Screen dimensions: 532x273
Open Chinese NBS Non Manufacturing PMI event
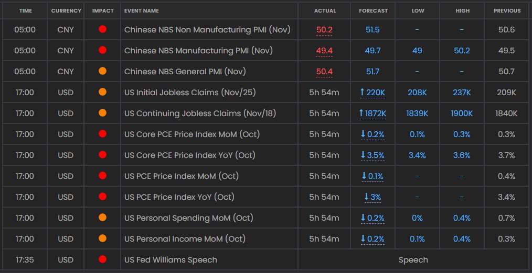207,30
